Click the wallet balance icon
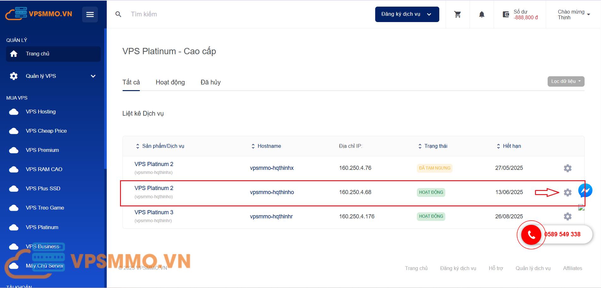Viewport: 601px width, 288px height. (506, 14)
